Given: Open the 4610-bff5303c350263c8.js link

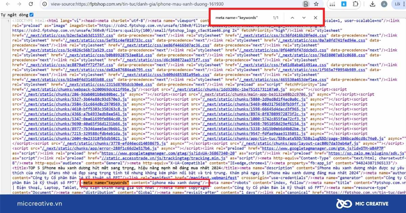Looking at the screenshot, I should 76,109.
